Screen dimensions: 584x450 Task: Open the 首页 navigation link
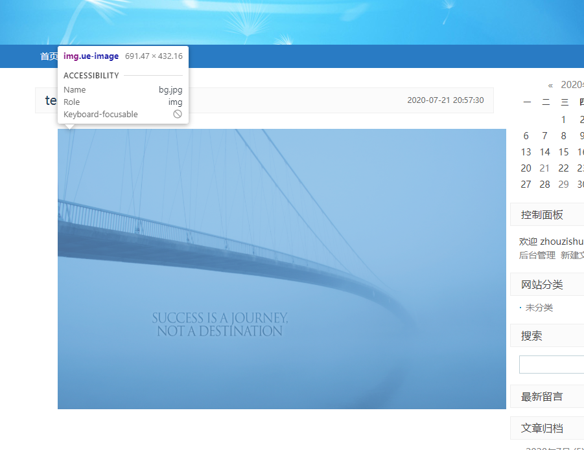49,56
